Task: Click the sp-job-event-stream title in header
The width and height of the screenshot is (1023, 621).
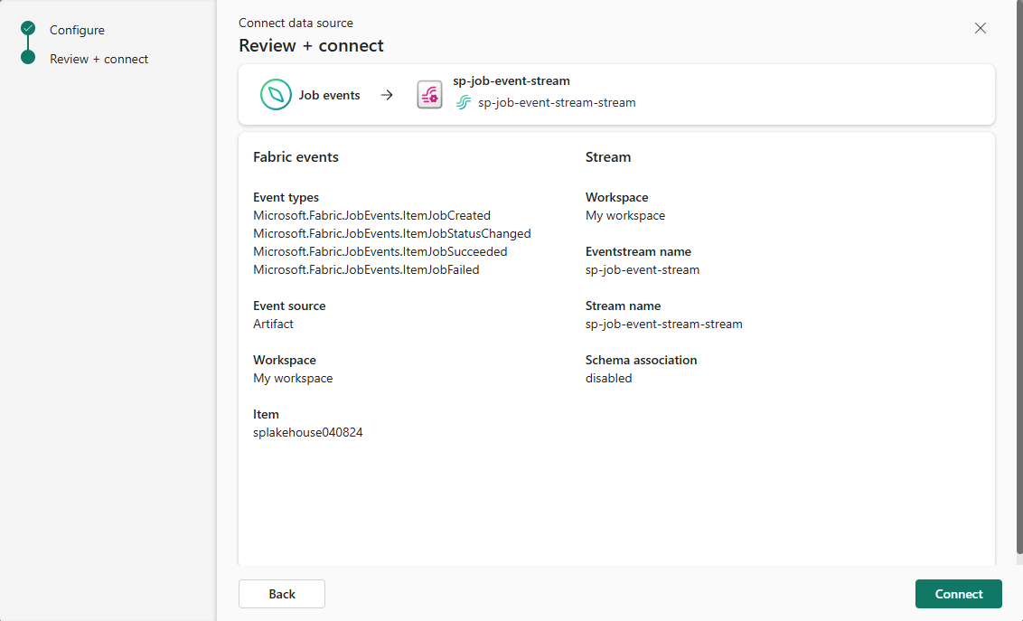Action: (511, 80)
